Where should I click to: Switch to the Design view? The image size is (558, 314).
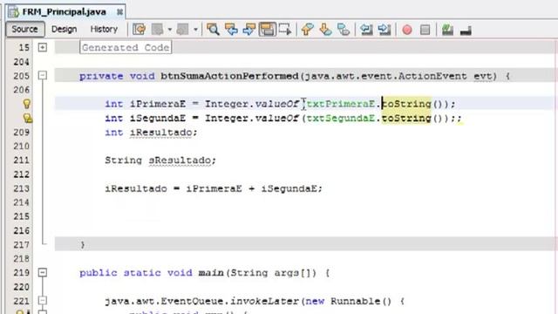(x=64, y=29)
